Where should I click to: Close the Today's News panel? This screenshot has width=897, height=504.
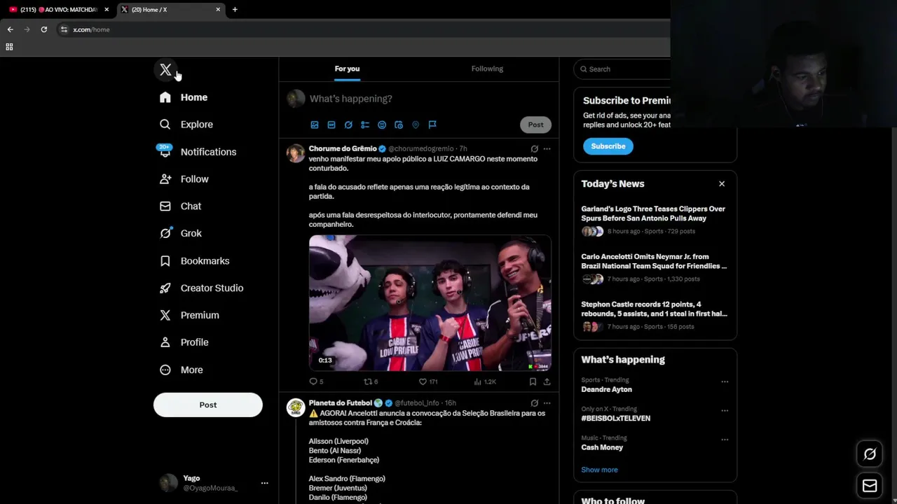(x=722, y=184)
